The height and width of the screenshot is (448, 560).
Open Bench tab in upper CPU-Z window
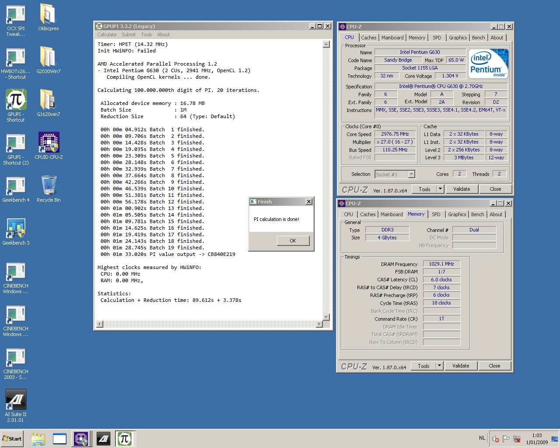(x=478, y=38)
